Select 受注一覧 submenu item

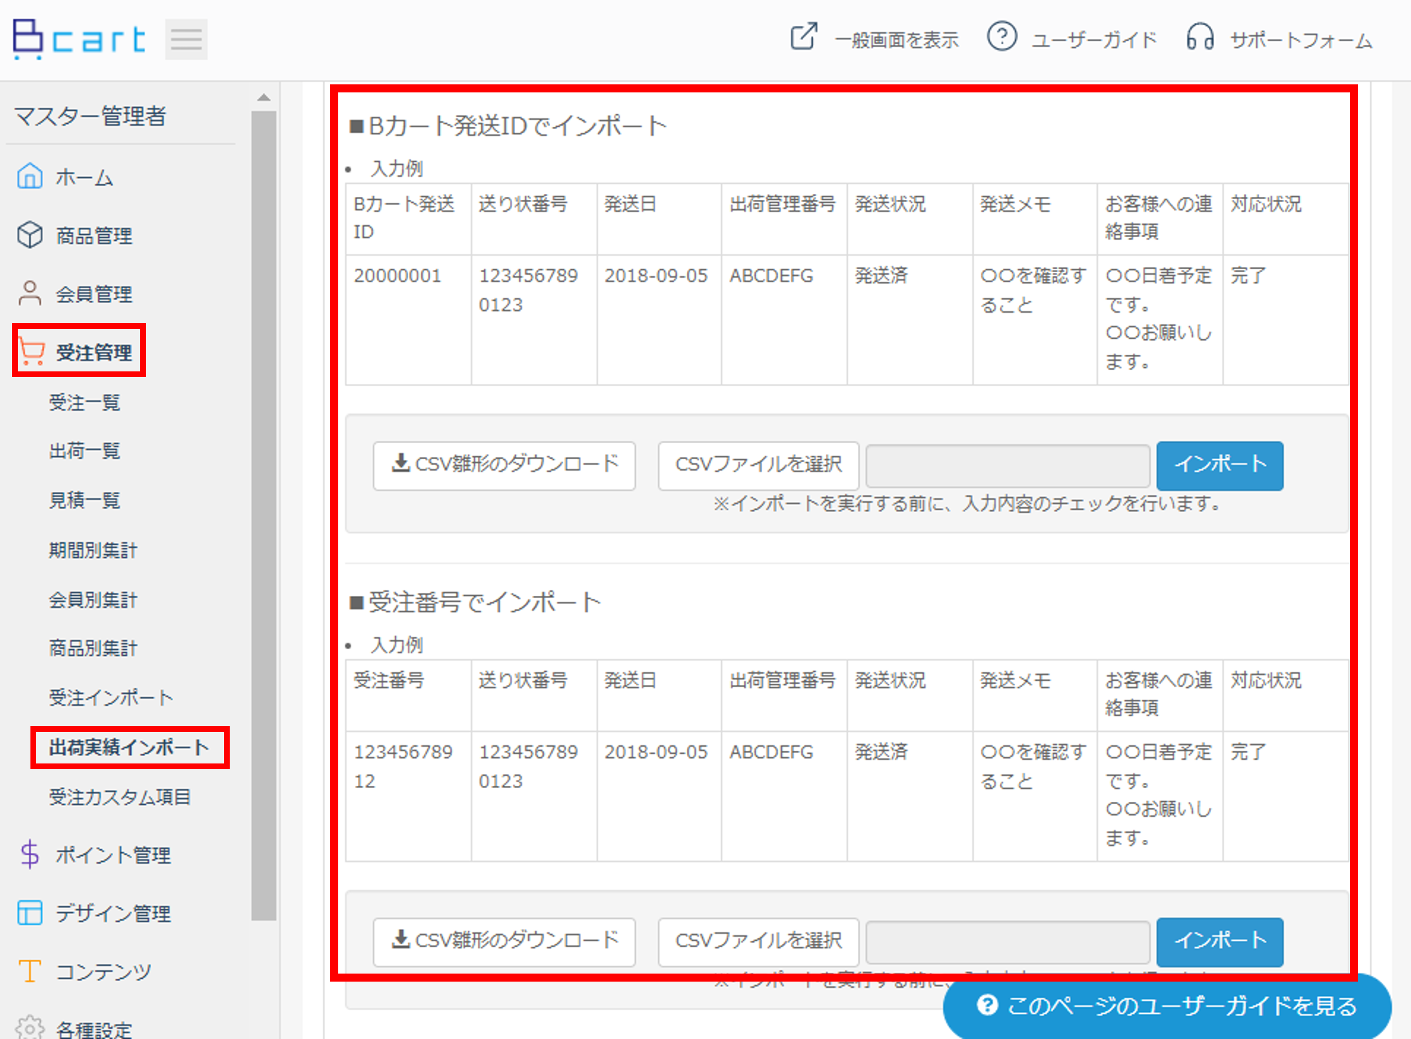tap(84, 402)
